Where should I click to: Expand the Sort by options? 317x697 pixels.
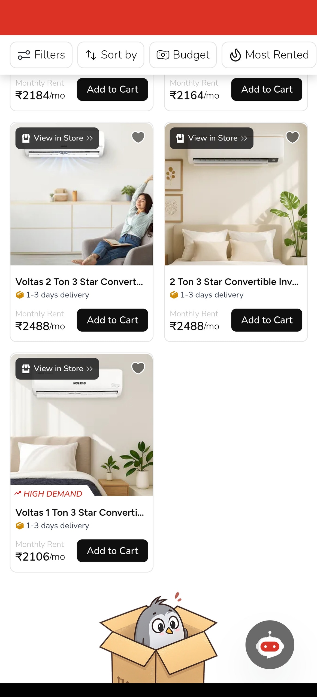tap(111, 55)
